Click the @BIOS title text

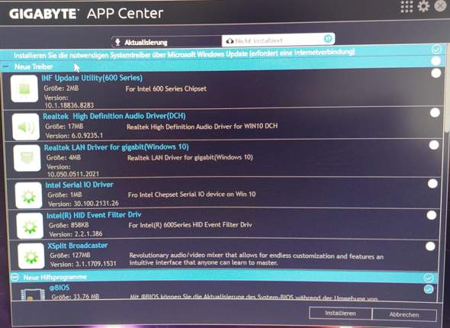point(59,288)
